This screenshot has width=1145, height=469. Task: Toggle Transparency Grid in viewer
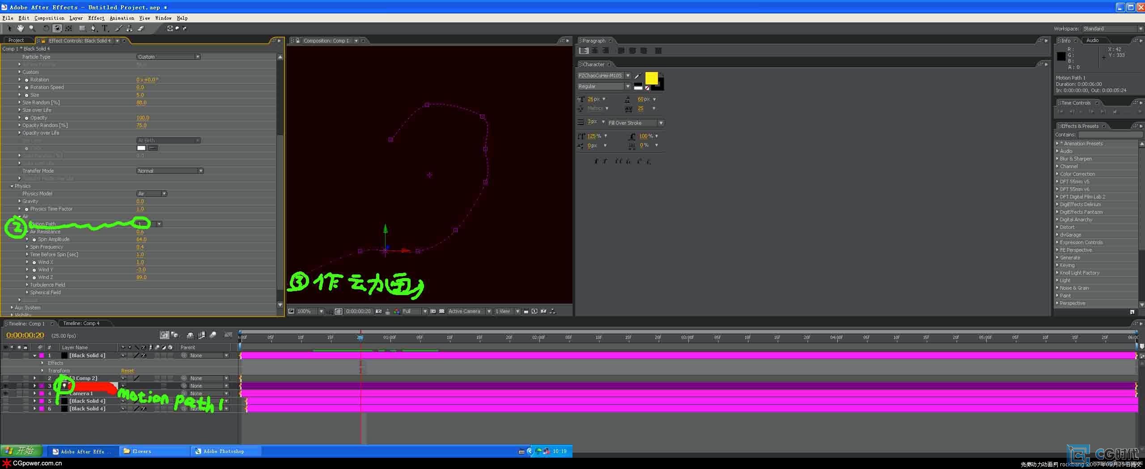(442, 311)
